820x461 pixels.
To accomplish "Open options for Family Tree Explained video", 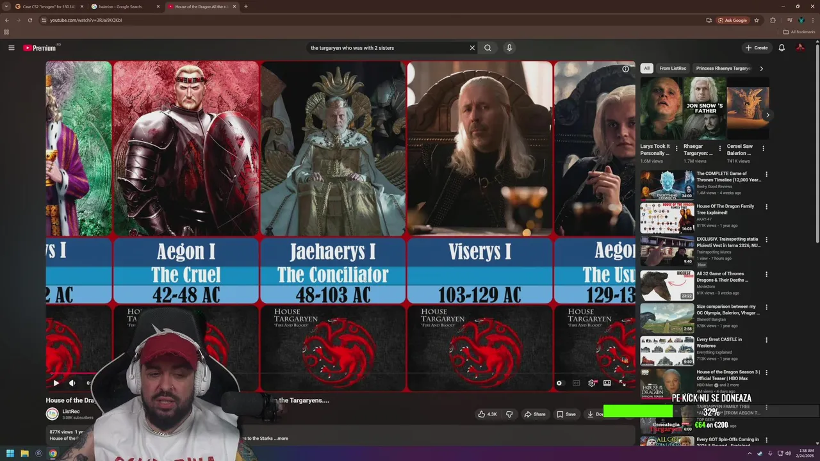I will click(766, 207).
